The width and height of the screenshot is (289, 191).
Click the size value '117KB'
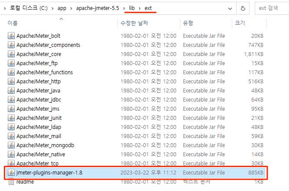pos(256,72)
